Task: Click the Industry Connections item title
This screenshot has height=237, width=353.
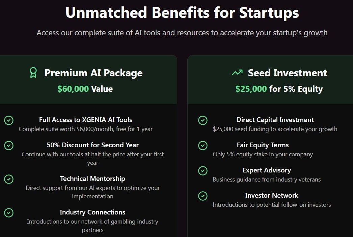Action: pos(92,212)
